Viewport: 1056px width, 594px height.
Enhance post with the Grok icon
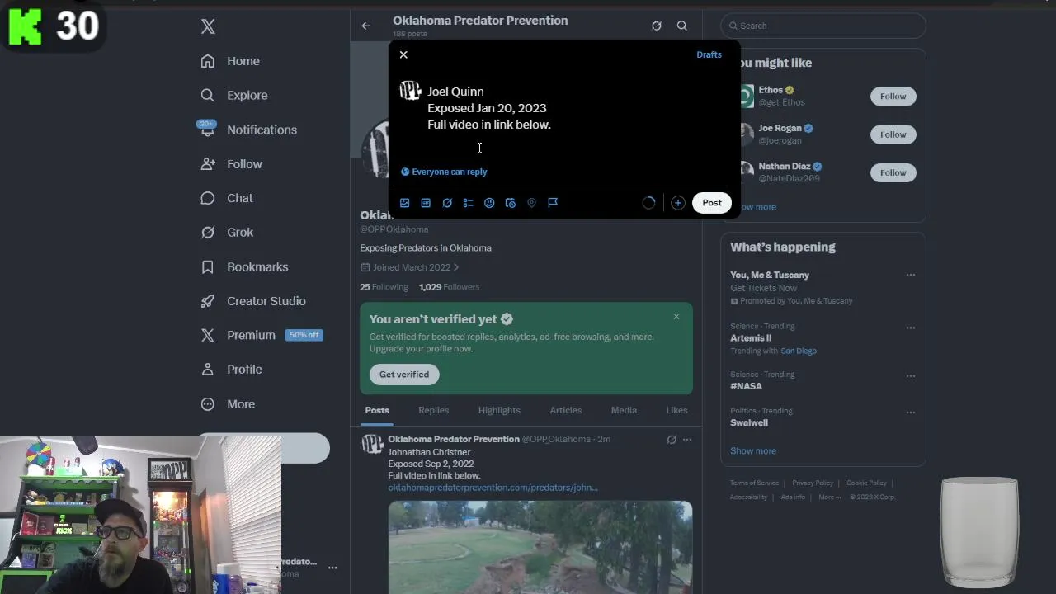pyautogui.click(x=447, y=203)
